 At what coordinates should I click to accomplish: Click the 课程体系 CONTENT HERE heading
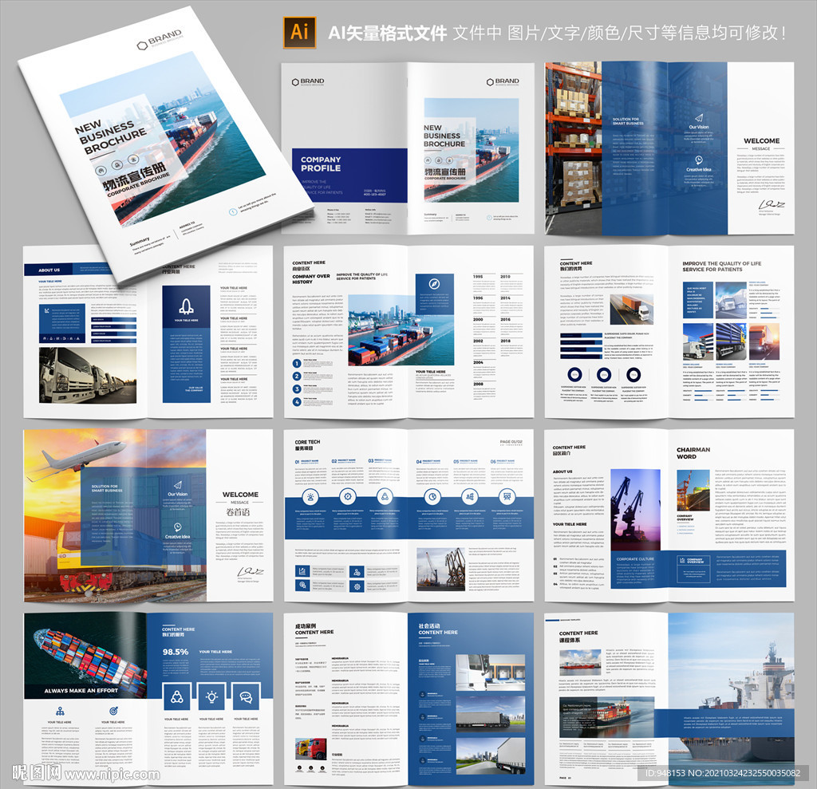pos(578,637)
